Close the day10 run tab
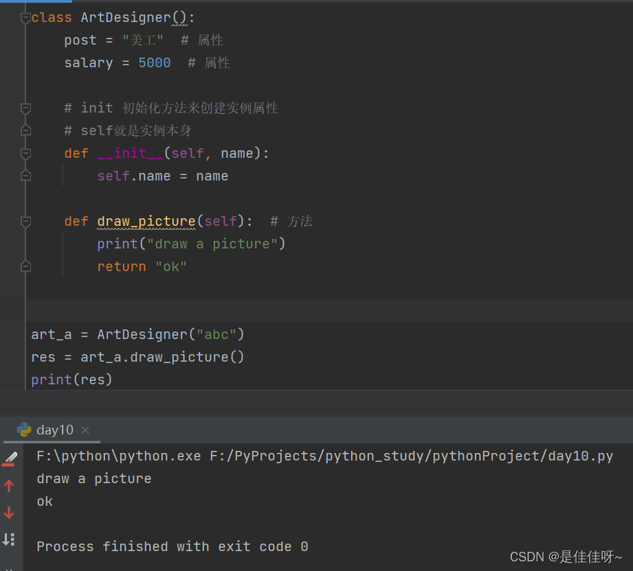This screenshot has width=633, height=571. pos(85,430)
